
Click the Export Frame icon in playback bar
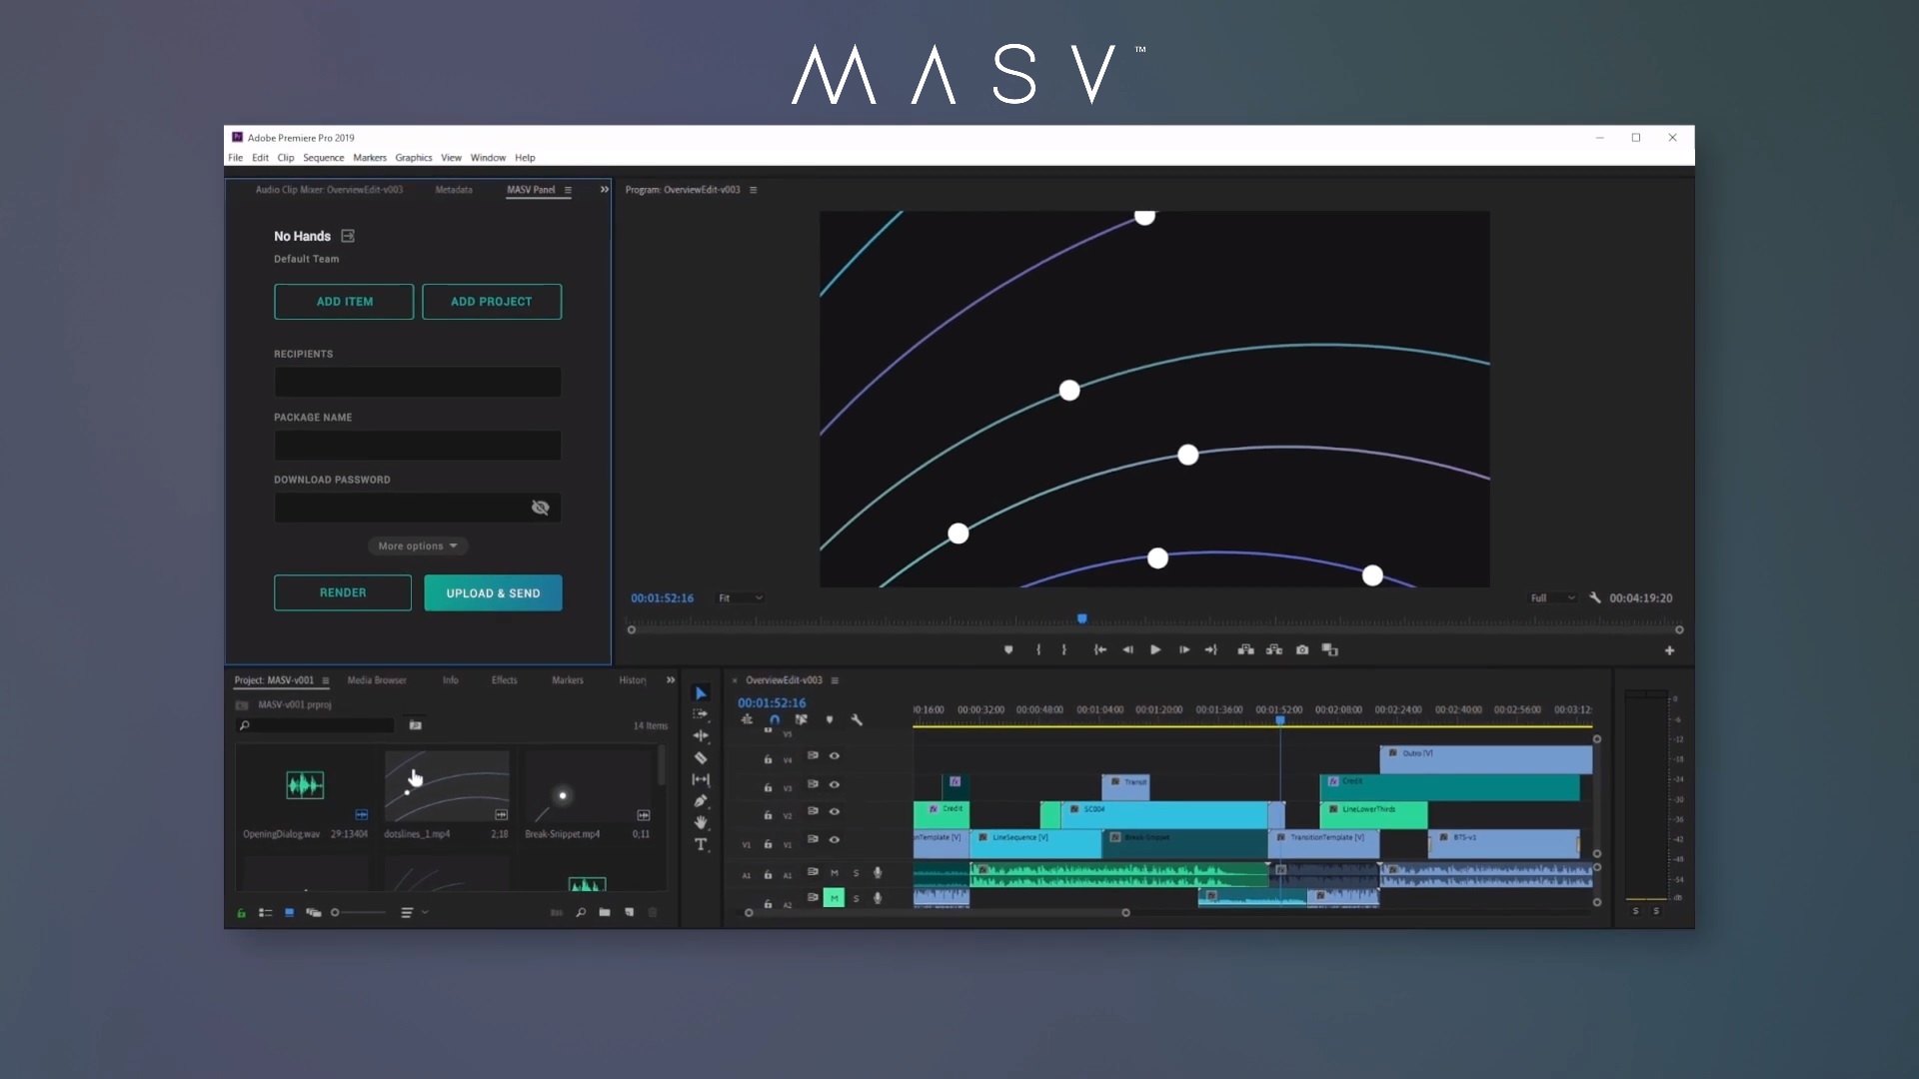1302,649
